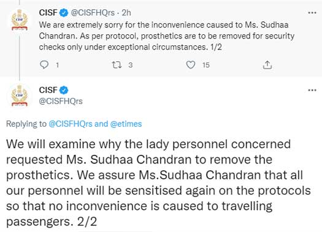Like the first CISF tweet

(191, 65)
